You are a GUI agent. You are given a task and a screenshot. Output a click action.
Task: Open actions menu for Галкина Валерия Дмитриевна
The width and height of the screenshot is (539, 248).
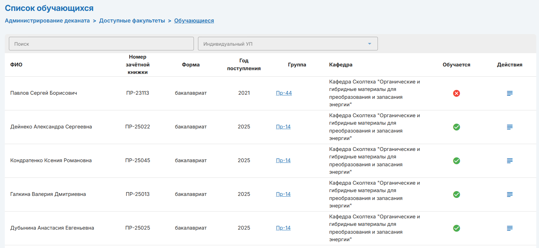click(509, 195)
